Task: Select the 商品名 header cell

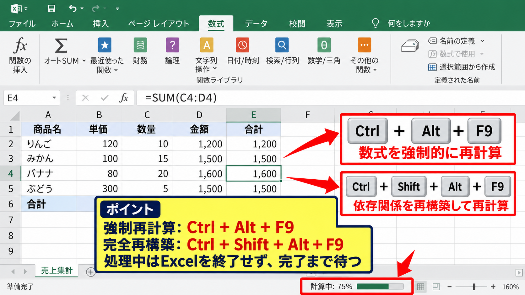Action: [x=49, y=129]
